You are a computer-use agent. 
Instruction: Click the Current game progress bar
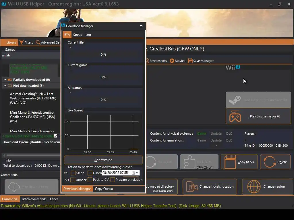click(x=103, y=77)
